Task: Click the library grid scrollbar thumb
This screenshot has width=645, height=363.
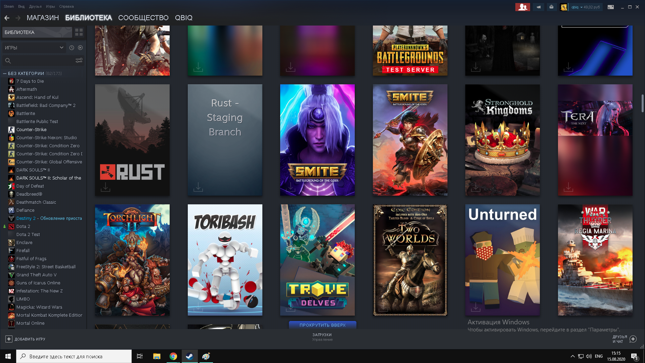Action: point(643,104)
